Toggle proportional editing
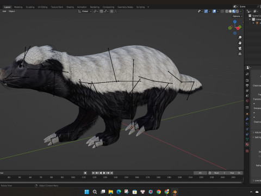 pyautogui.click(x=111, y=11)
